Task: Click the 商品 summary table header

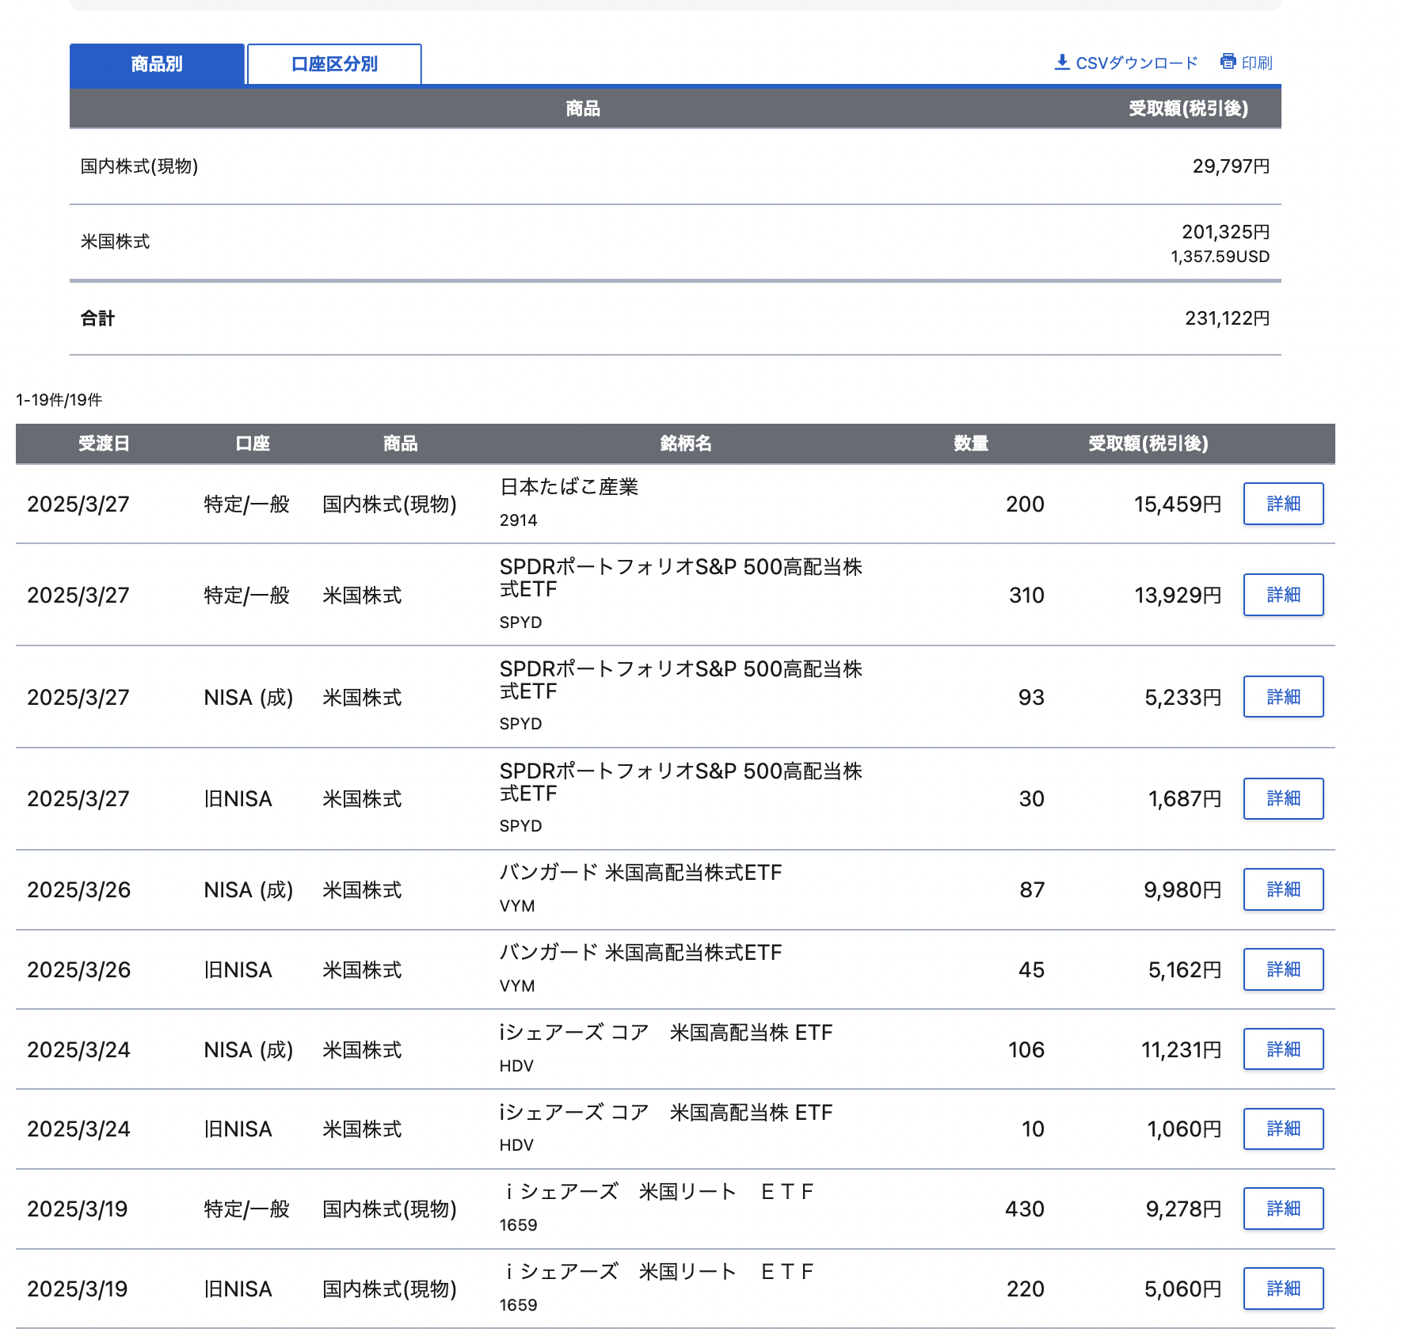Action: click(583, 108)
